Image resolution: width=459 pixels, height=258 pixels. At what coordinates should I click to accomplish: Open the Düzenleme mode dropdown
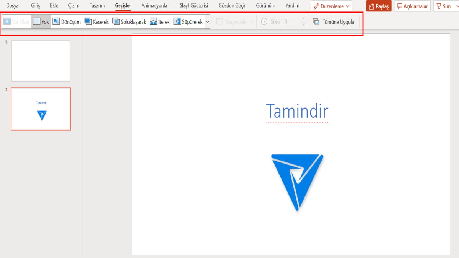(331, 6)
